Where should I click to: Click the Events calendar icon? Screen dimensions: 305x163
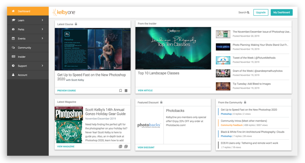(13, 38)
